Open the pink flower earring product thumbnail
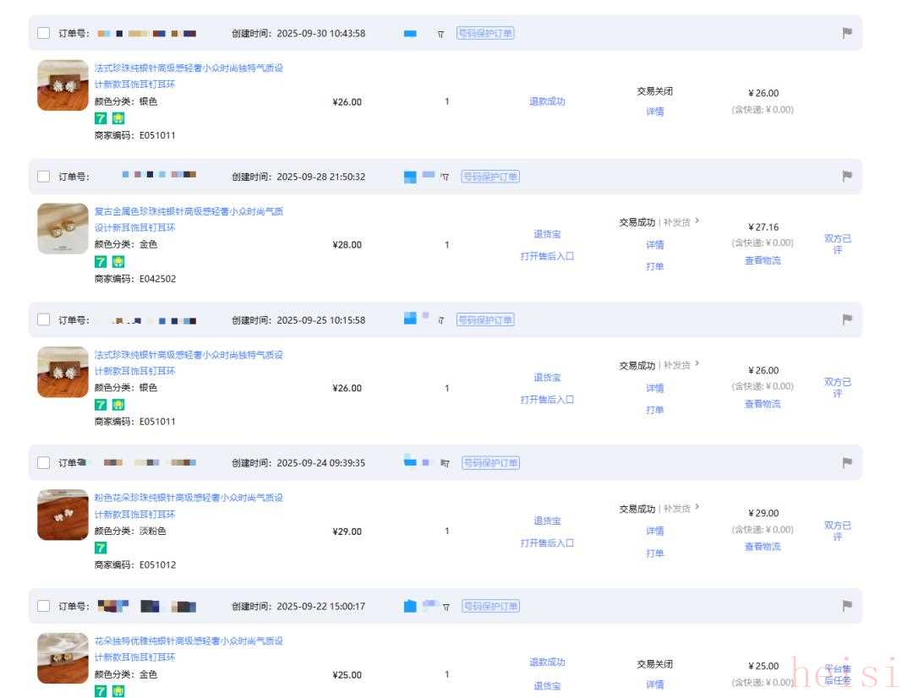Viewport: 913px width, 698px height. click(x=63, y=515)
